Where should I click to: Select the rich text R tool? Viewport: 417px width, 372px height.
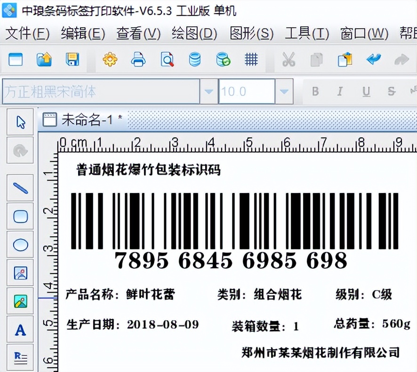20,357
